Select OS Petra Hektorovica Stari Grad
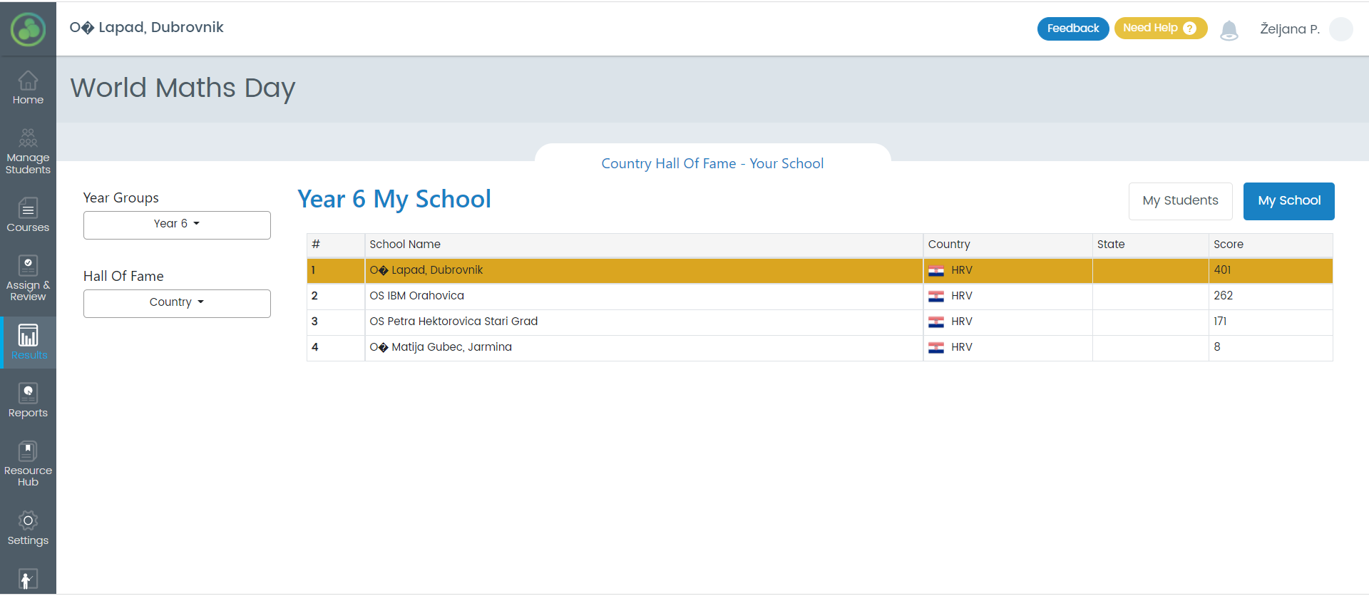 pyautogui.click(x=453, y=322)
